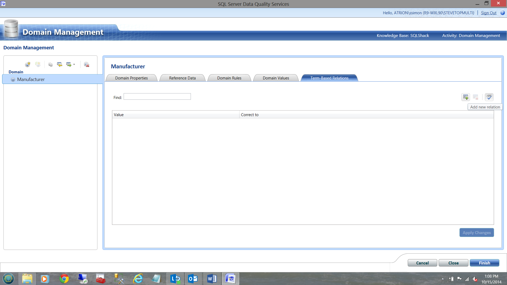Screen dimensions: 507x285
Task: Click the Import domain icon with yellow arrow
Action: point(60,64)
